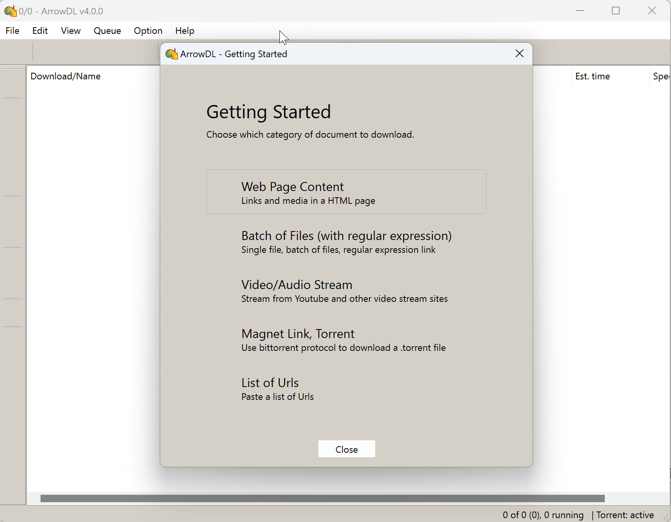Pick the Video/Audio Stream category
671x522 pixels.
[346, 290]
